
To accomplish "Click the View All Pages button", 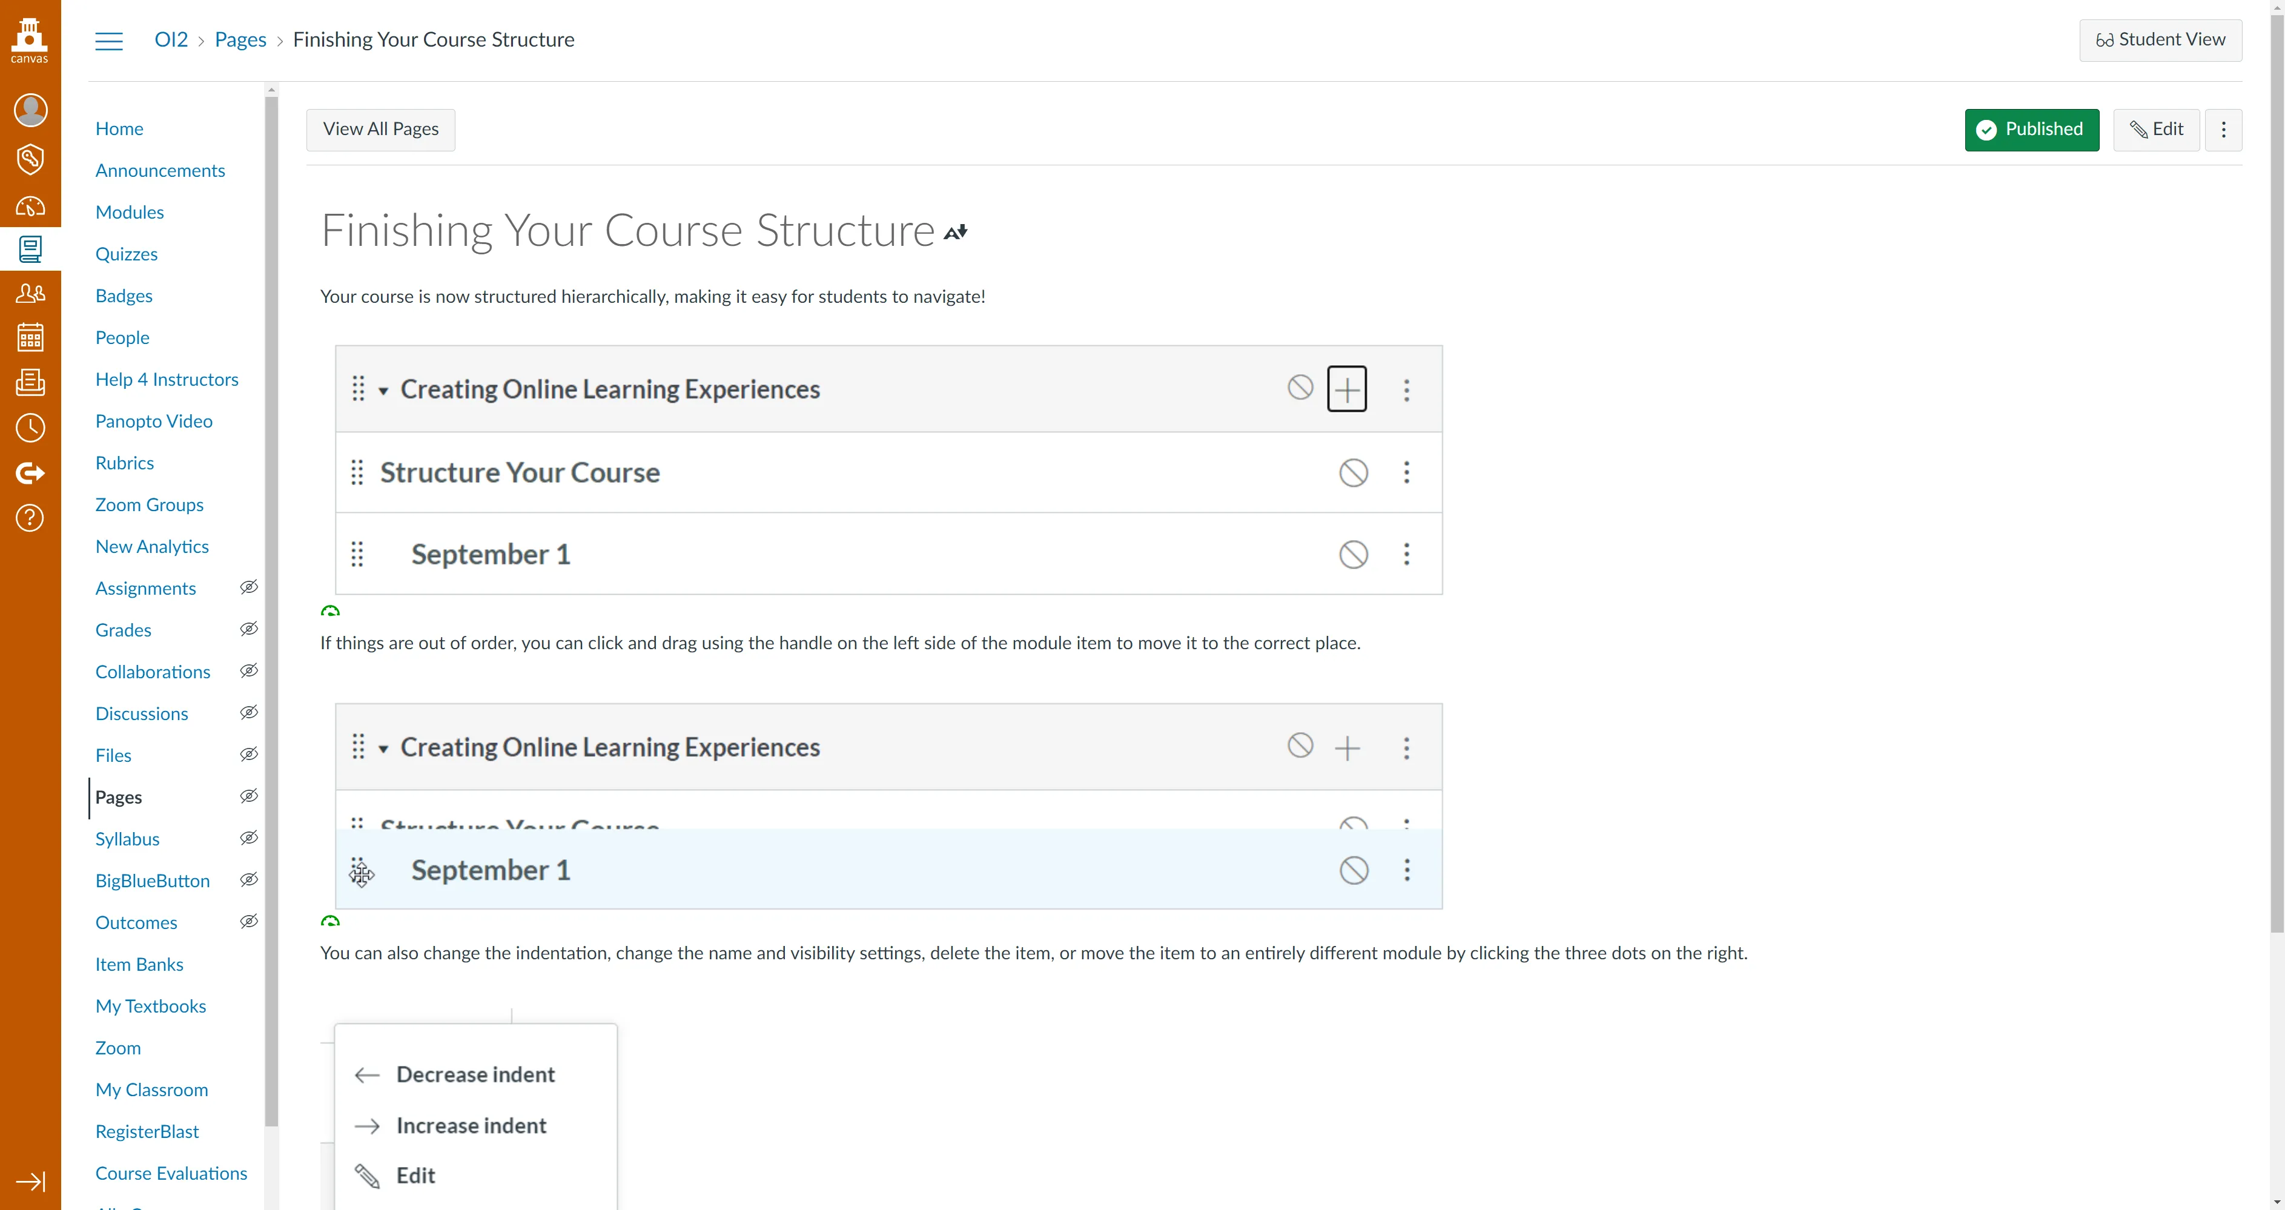I will coord(380,130).
